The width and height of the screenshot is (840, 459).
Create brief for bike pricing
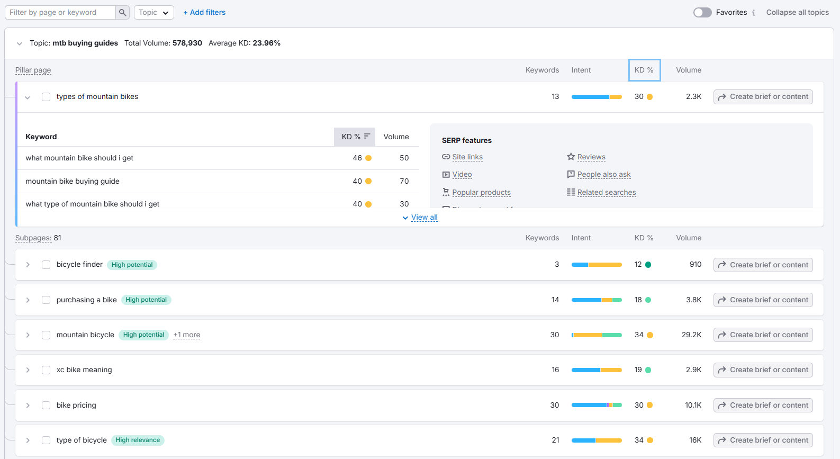tap(763, 406)
